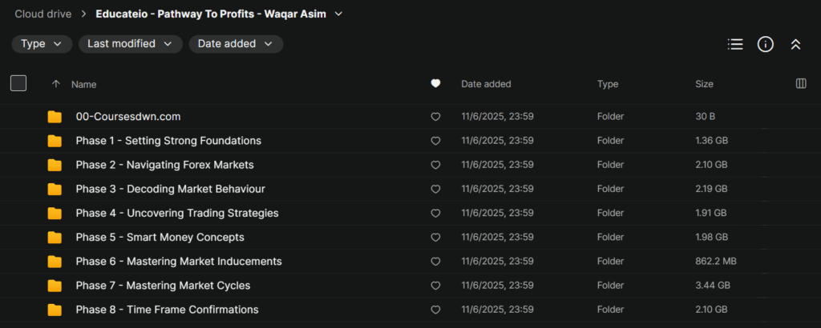Open the Type filter dropdown
Image resolution: width=821 pixels, height=328 pixels.
[x=42, y=44]
